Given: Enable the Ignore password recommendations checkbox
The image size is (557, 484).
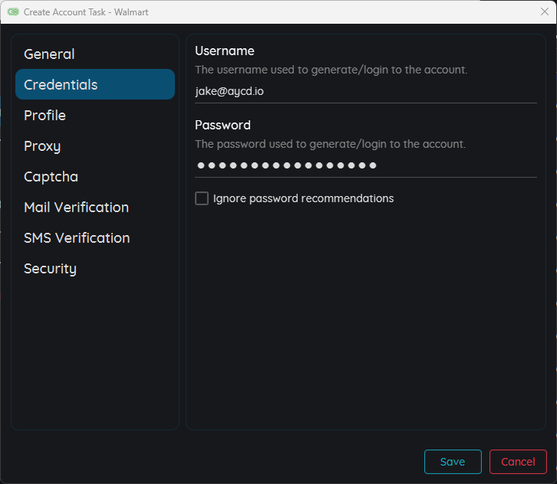Looking at the screenshot, I should pyautogui.click(x=202, y=198).
